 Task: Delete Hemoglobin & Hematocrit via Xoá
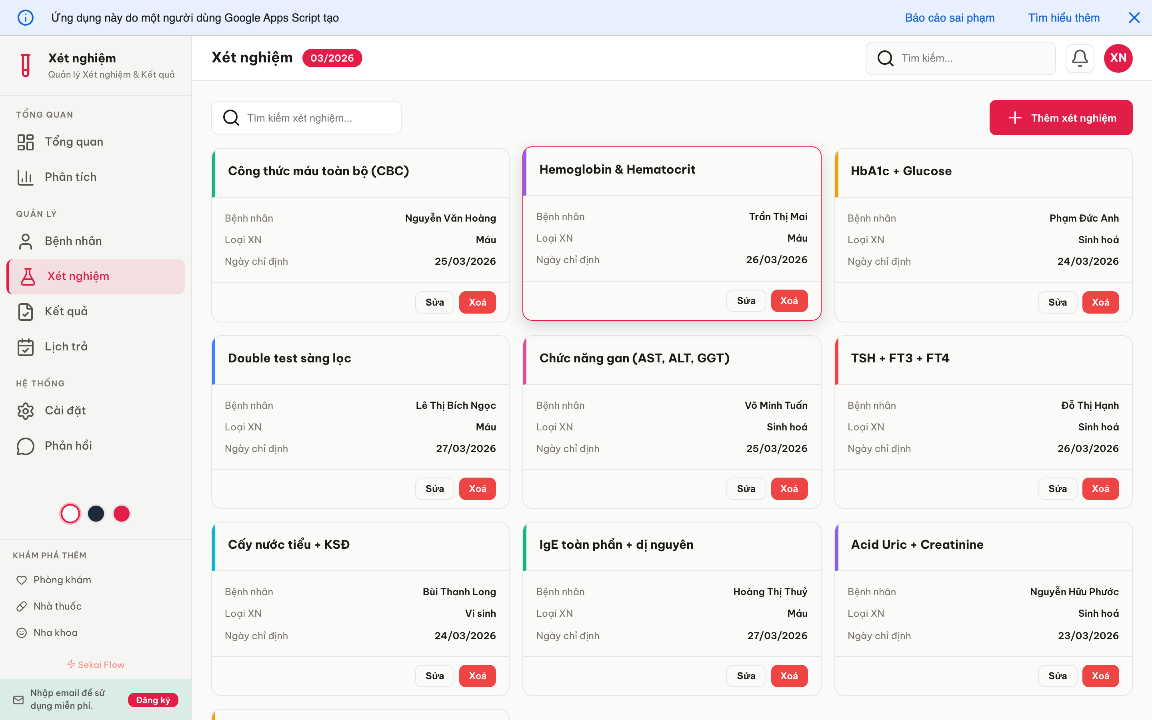(789, 300)
